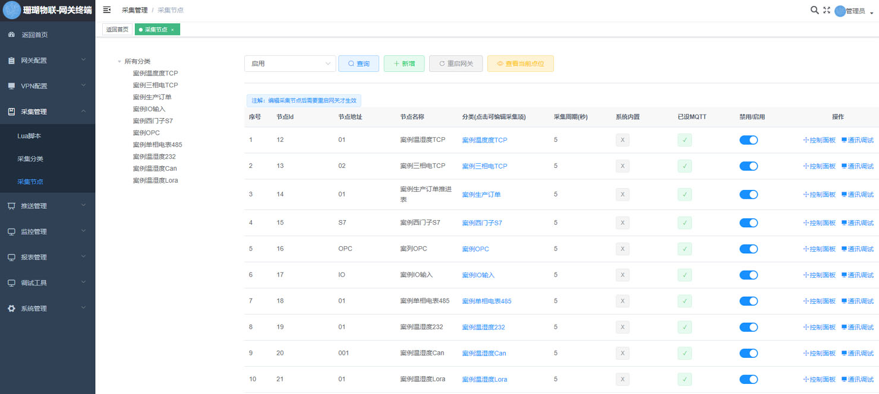Click the 已设MQTT checkmark icon for node 15

[685, 223]
